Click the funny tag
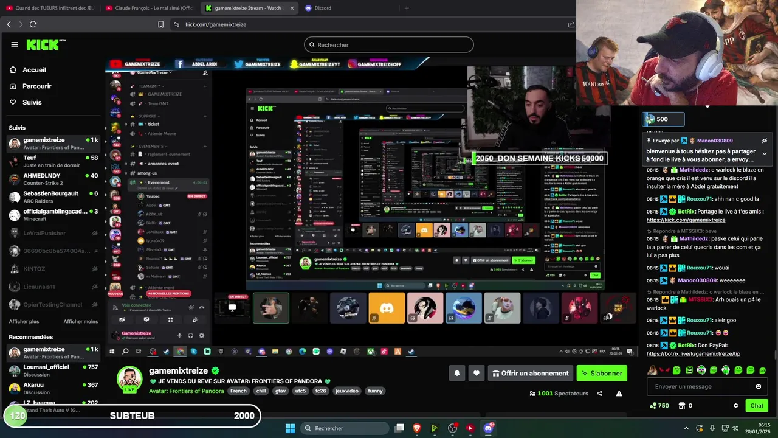778x438 pixels. point(376,391)
